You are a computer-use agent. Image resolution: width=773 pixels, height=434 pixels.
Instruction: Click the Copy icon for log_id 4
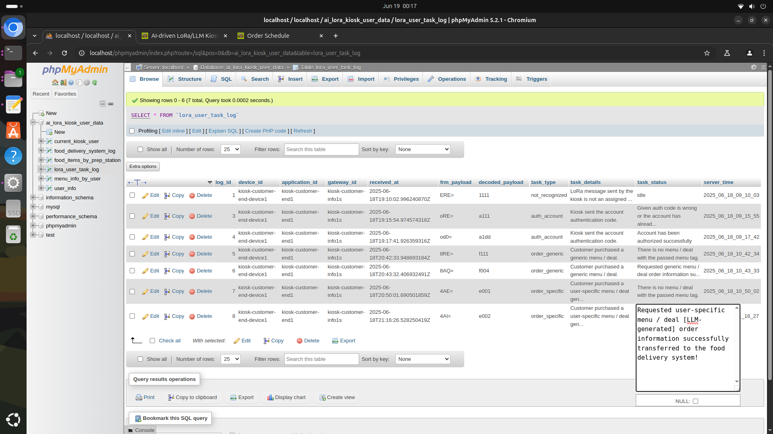167,237
